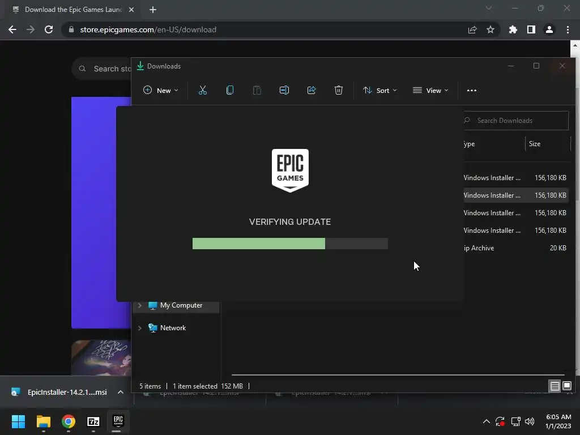Click the Chrome address bar URL
Image resolution: width=580 pixels, height=435 pixels.
(148, 29)
